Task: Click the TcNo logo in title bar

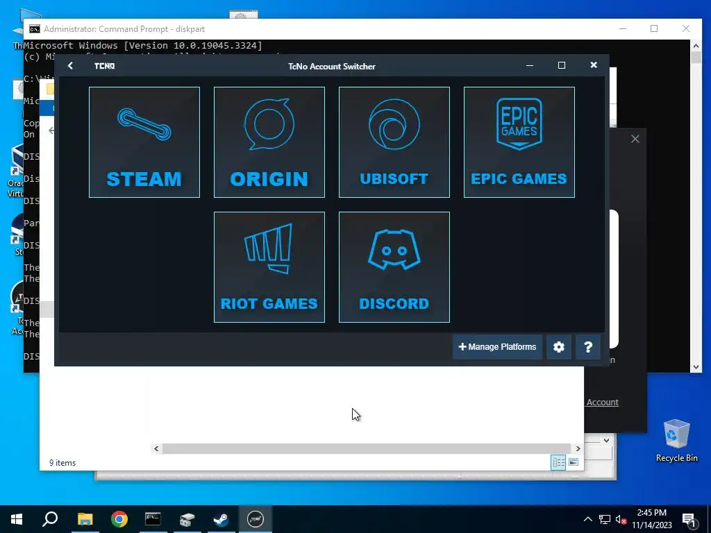Action: [x=104, y=66]
